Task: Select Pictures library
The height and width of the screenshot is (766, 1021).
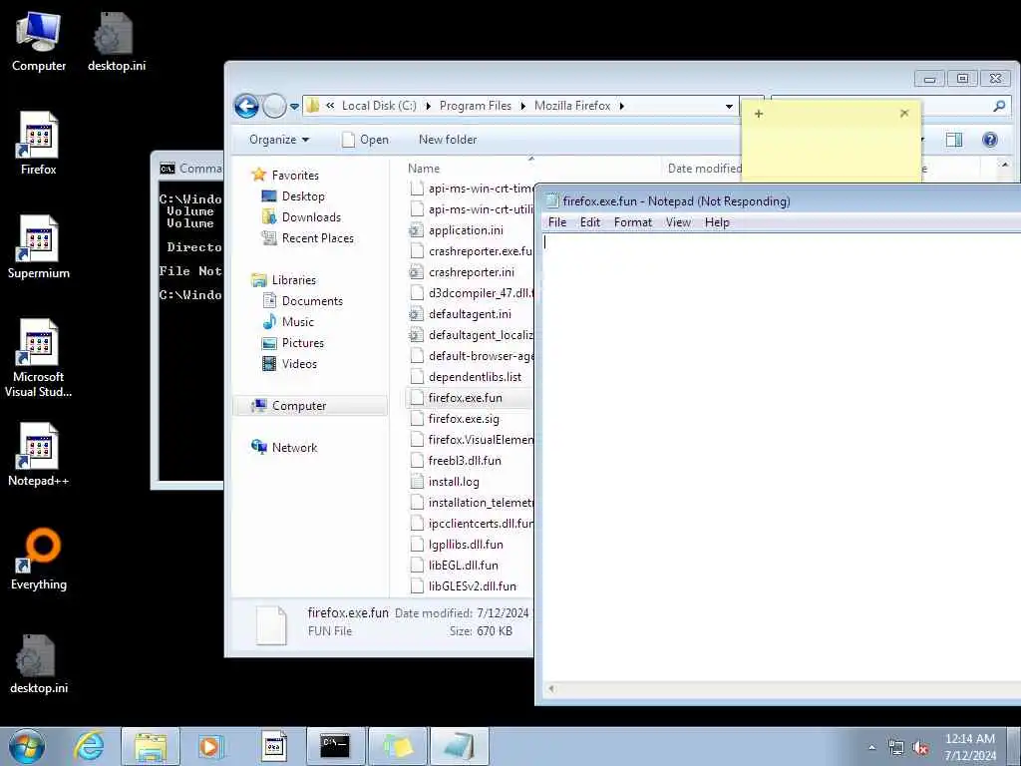Action: (303, 343)
